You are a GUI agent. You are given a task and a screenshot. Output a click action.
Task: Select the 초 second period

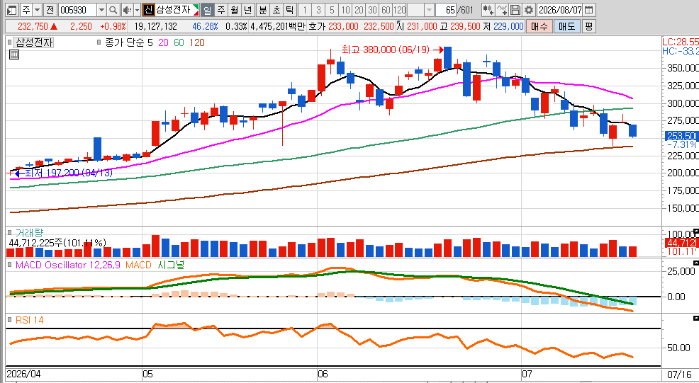pyautogui.click(x=276, y=10)
